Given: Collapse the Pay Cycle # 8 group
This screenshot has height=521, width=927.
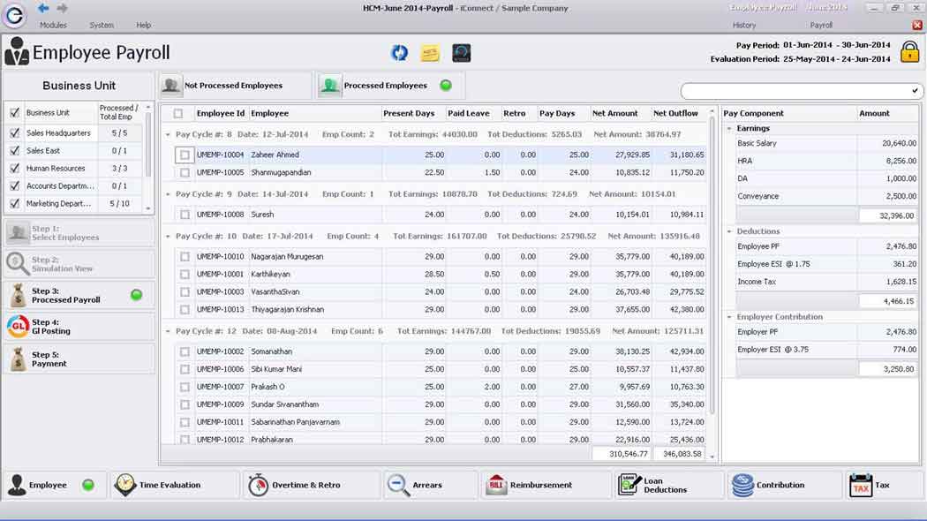Looking at the screenshot, I should [168, 134].
